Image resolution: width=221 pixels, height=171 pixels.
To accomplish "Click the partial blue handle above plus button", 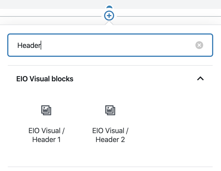I will 109,7.
